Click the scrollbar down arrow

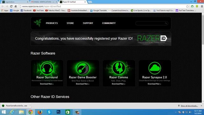203,101
